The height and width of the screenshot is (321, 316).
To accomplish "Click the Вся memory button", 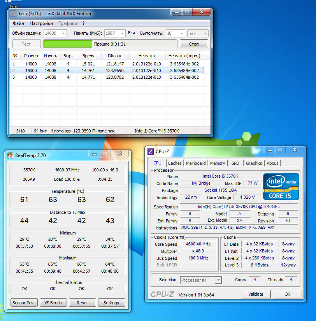I will point(132,33).
